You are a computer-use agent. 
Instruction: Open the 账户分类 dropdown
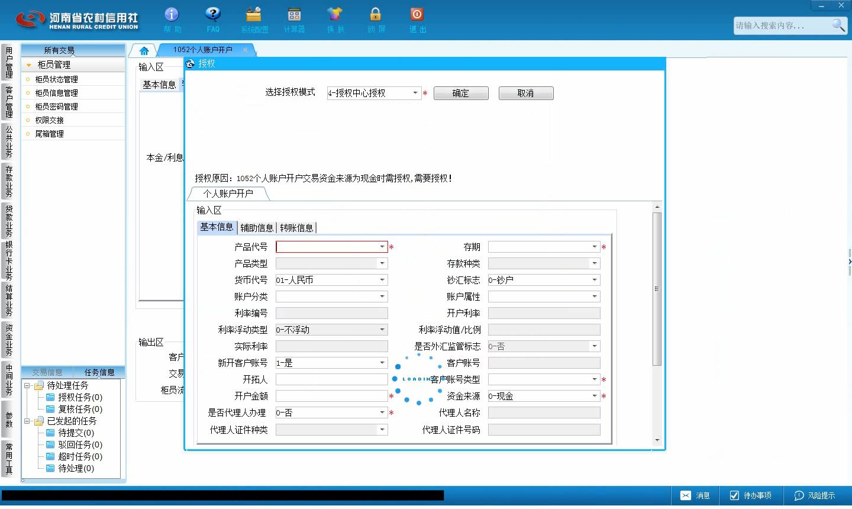382,297
